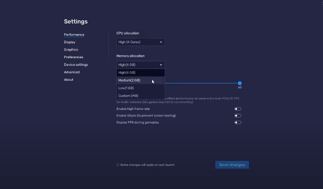Click the info icon beside the next launch note
323x189 pixels.
click(118, 165)
